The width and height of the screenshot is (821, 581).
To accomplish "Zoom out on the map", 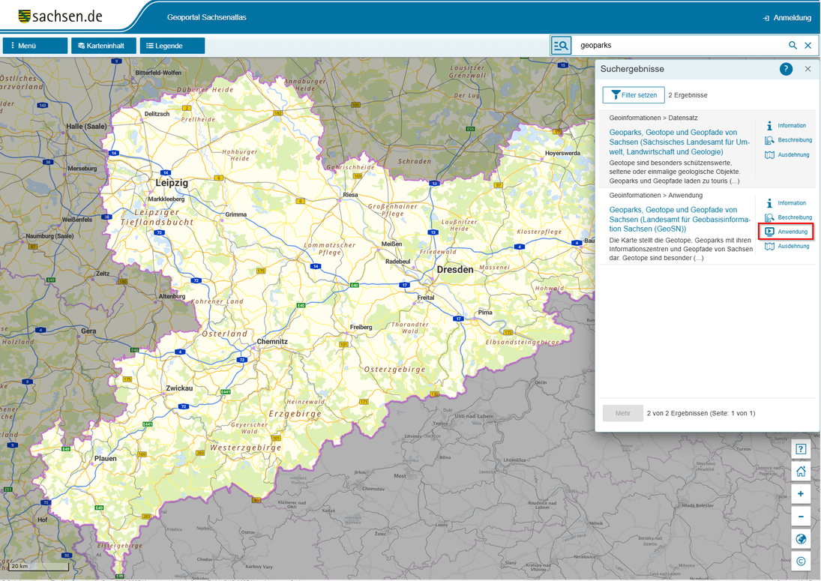I will coord(801,516).
